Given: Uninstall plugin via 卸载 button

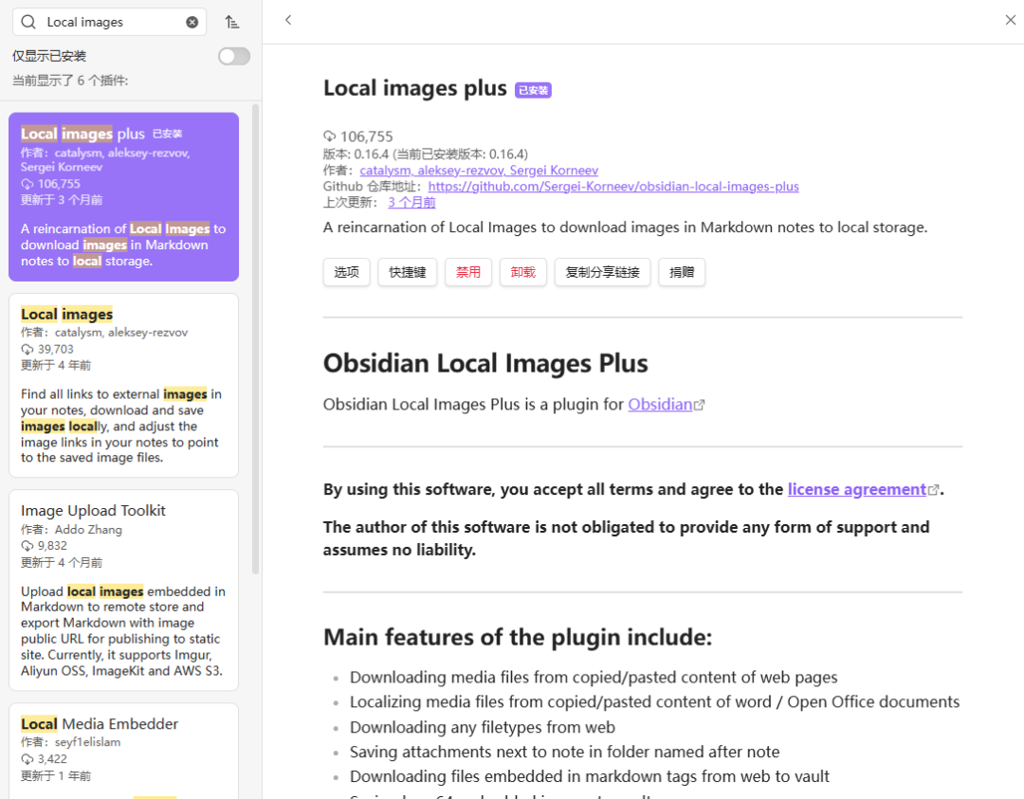Looking at the screenshot, I should point(522,272).
